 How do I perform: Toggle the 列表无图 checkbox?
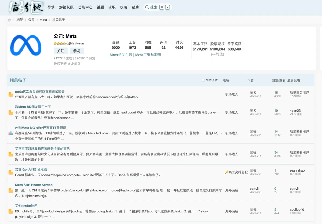(203, 80)
